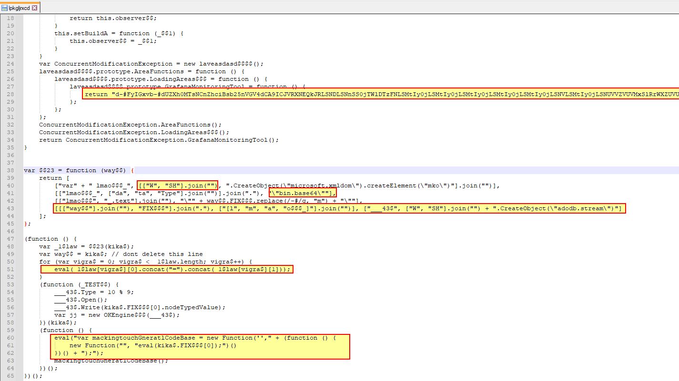
Task: Click the eval concat statement on line 51
Action: [166, 269]
